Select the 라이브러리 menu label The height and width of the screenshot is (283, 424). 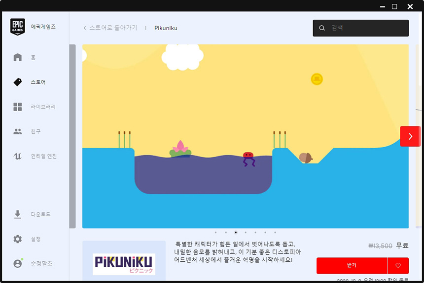[43, 107]
